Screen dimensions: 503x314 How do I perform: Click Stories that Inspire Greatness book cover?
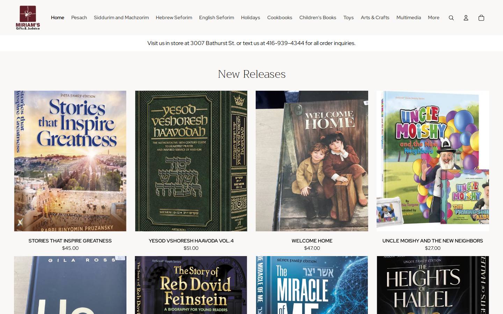tap(70, 161)
